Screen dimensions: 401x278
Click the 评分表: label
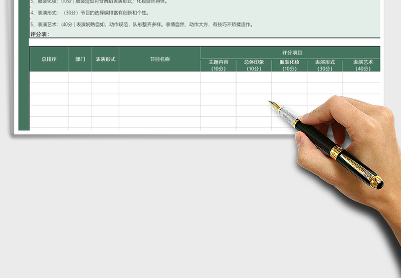pos(40,34)
